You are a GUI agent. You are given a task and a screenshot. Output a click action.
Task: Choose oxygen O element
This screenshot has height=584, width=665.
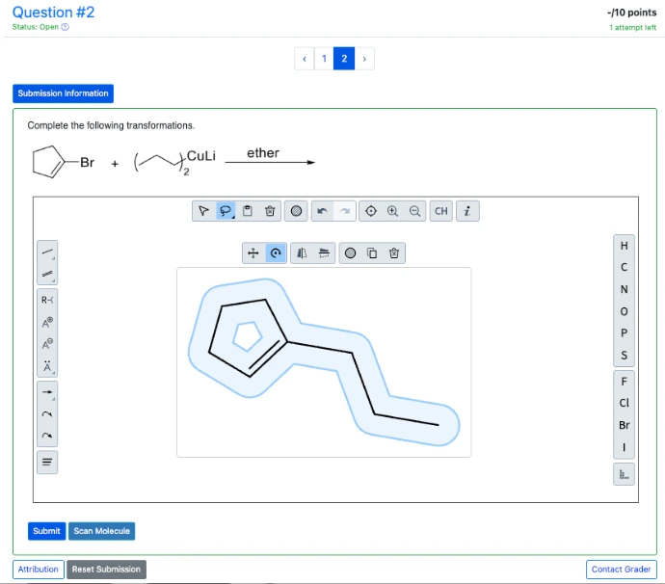point(624,311)
